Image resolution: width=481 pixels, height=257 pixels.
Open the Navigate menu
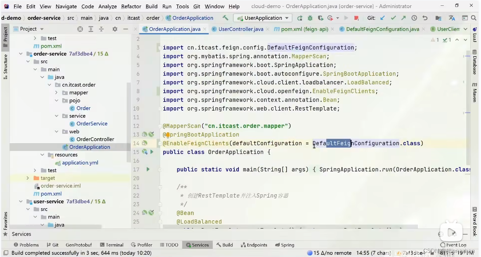pos(66,6)
